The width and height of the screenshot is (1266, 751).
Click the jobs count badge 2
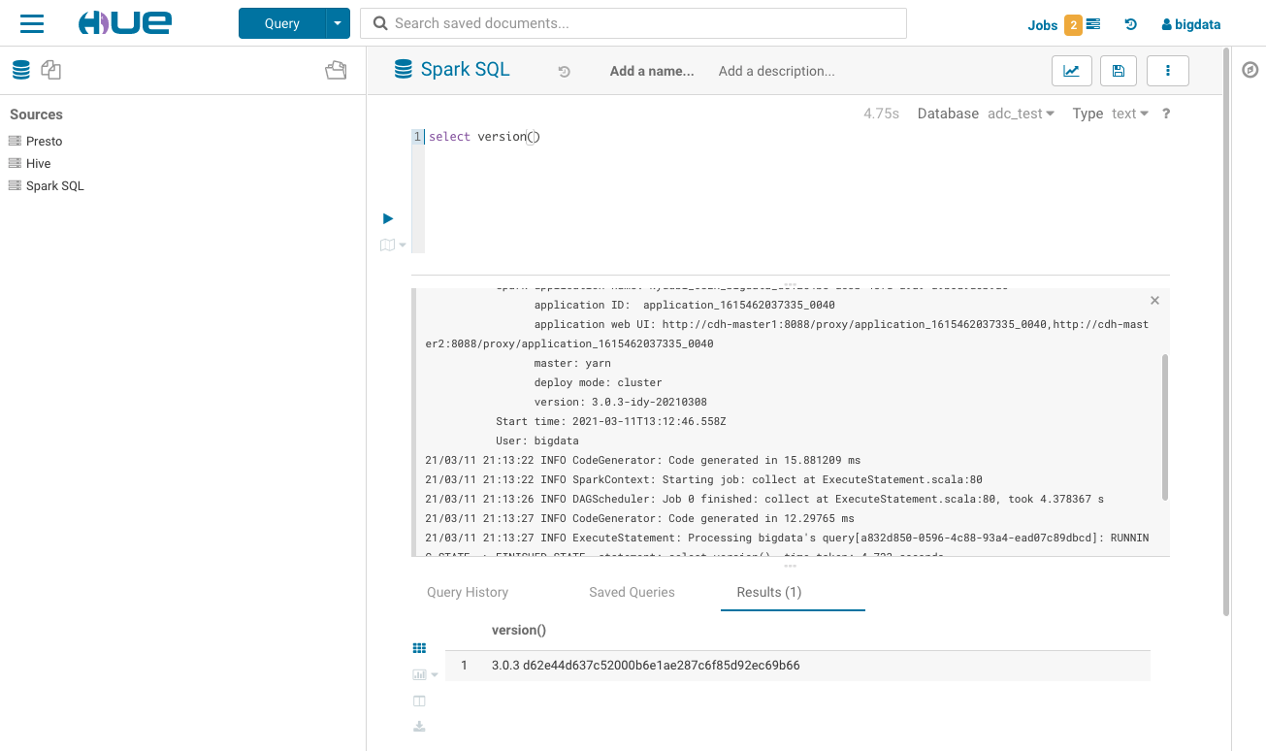click(x=1073, y=25)
